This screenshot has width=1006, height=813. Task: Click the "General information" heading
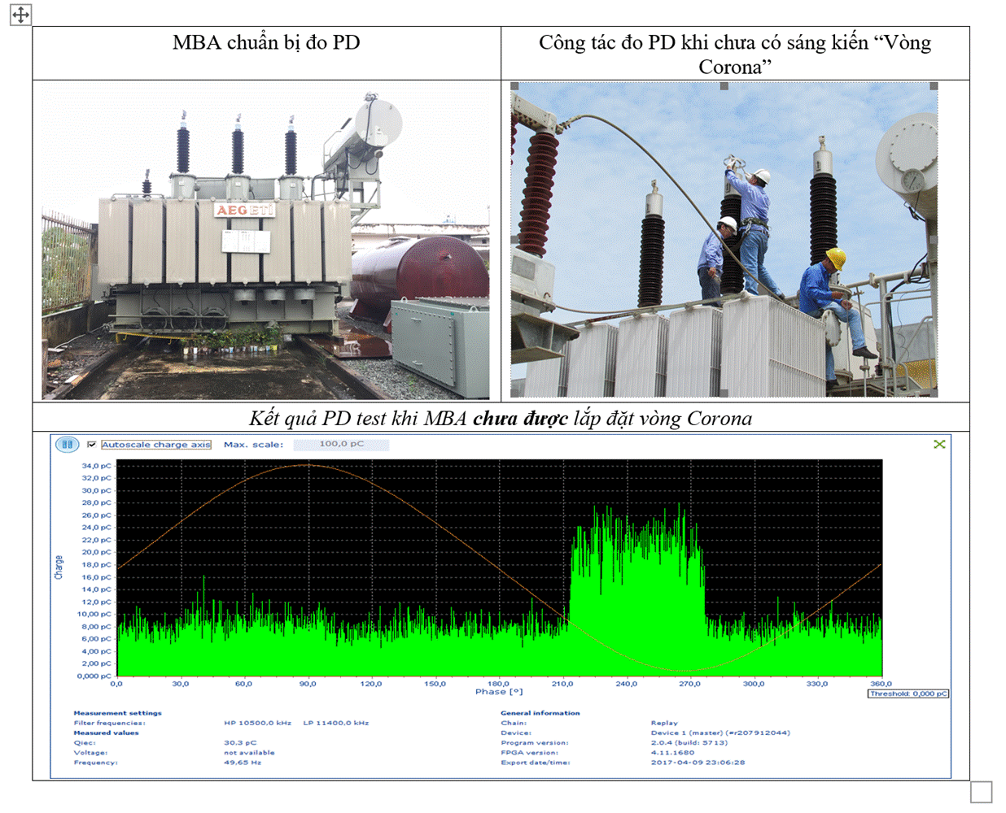click(x=540, y=713)
